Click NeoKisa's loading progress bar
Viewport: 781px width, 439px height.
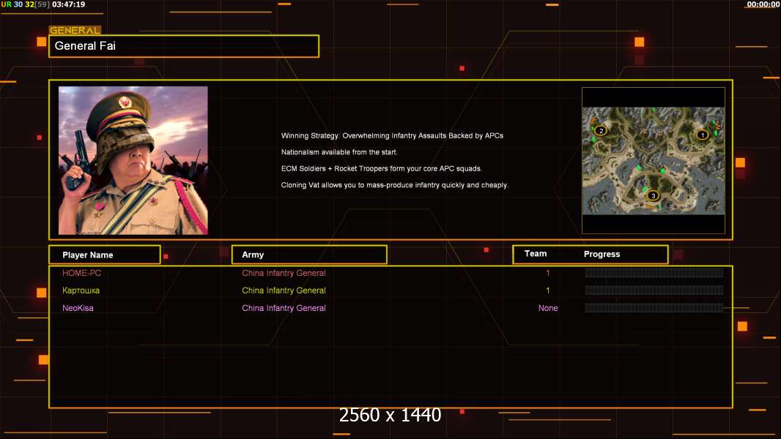tap(654, 308)
